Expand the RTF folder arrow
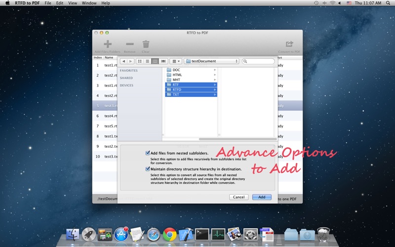This screenshot has height=247, width=395. (x=215, y=84)
